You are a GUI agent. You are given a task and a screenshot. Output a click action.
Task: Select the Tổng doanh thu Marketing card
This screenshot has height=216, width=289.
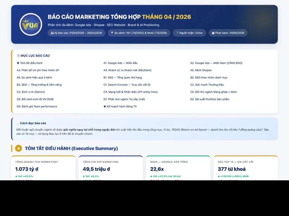click(x=43, y=168)
